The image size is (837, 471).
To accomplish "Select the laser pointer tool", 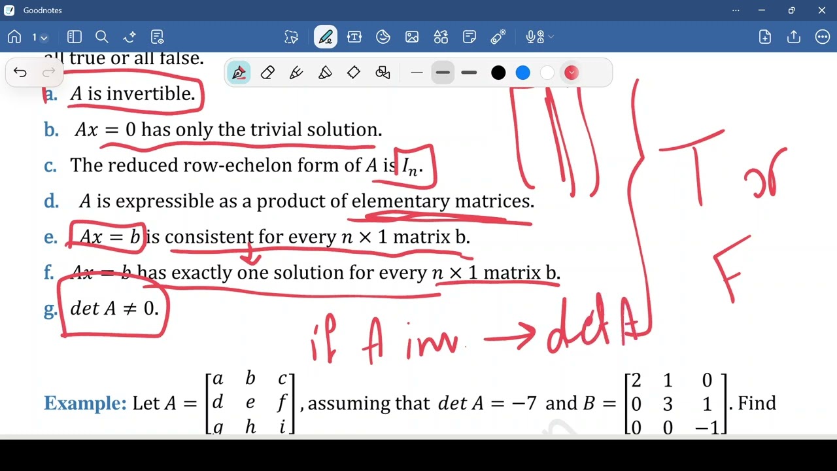I will pyautogui.click(x=498, y=37).
